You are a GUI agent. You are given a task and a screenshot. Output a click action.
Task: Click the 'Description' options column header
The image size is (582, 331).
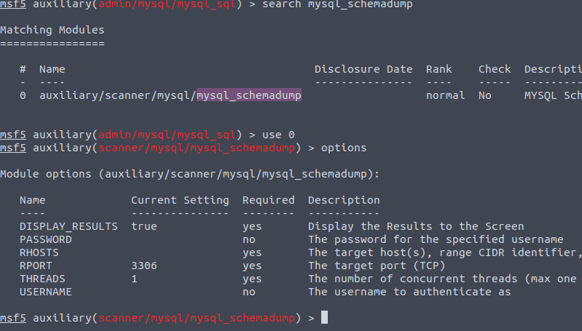coord(344,200)
